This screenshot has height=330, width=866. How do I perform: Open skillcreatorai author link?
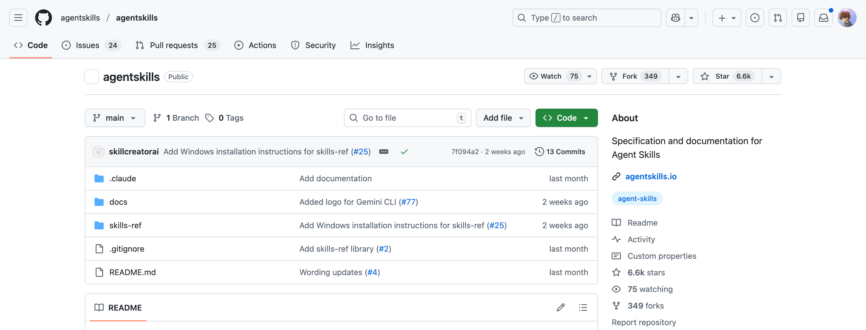click(x=134, y=151)
